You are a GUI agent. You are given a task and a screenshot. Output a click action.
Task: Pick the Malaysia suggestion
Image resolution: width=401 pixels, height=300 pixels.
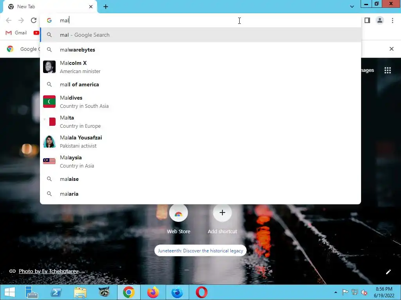(200, 161)
